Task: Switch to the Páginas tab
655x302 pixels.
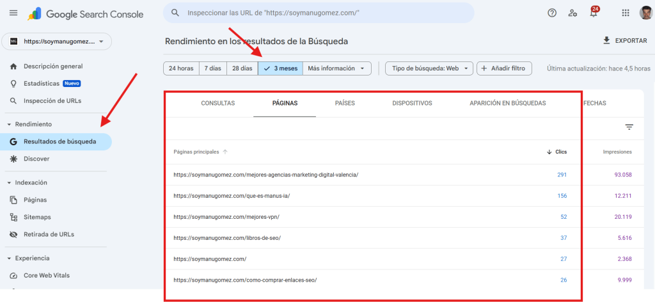Action: point(285,103)
